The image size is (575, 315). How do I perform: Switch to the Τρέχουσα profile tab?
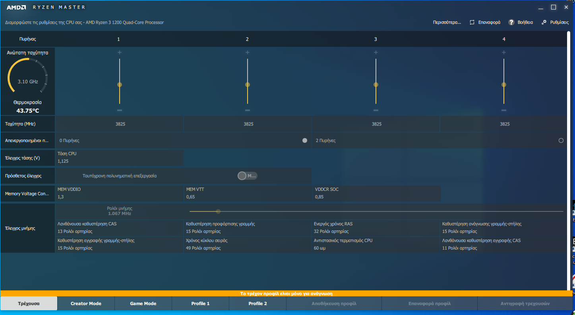[29, 303]
